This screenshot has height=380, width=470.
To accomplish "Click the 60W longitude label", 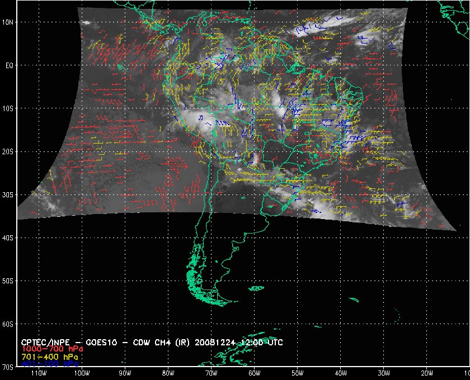I will click(254, 372).
